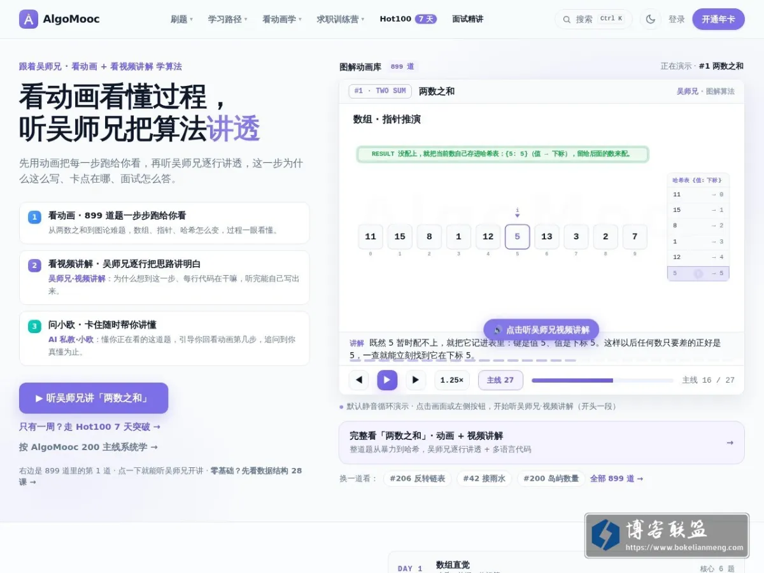Click array cell with value 12
This screenshot has height=573, width=764.
coord(488,237)
